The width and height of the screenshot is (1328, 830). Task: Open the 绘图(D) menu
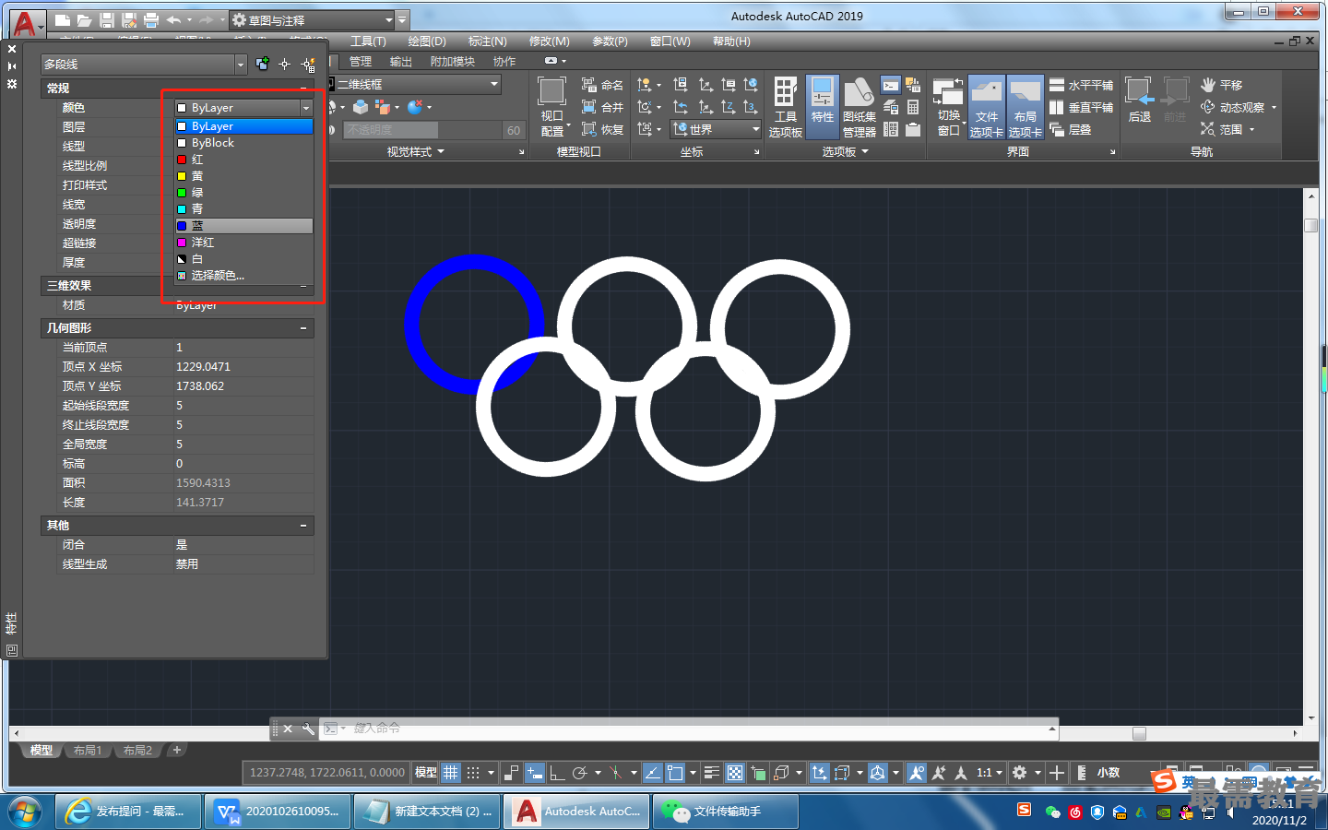tap(427, 41)
